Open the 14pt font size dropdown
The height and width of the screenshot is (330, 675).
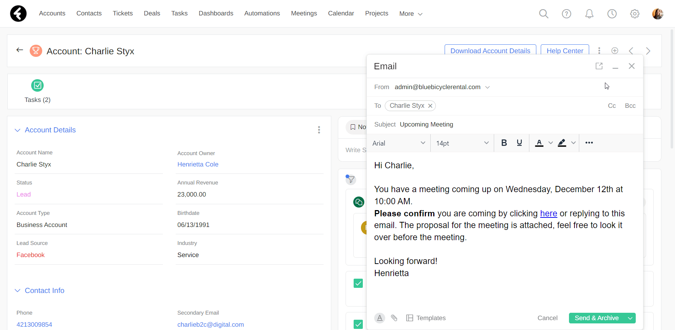pyautogui.click(x=462, y=143)
